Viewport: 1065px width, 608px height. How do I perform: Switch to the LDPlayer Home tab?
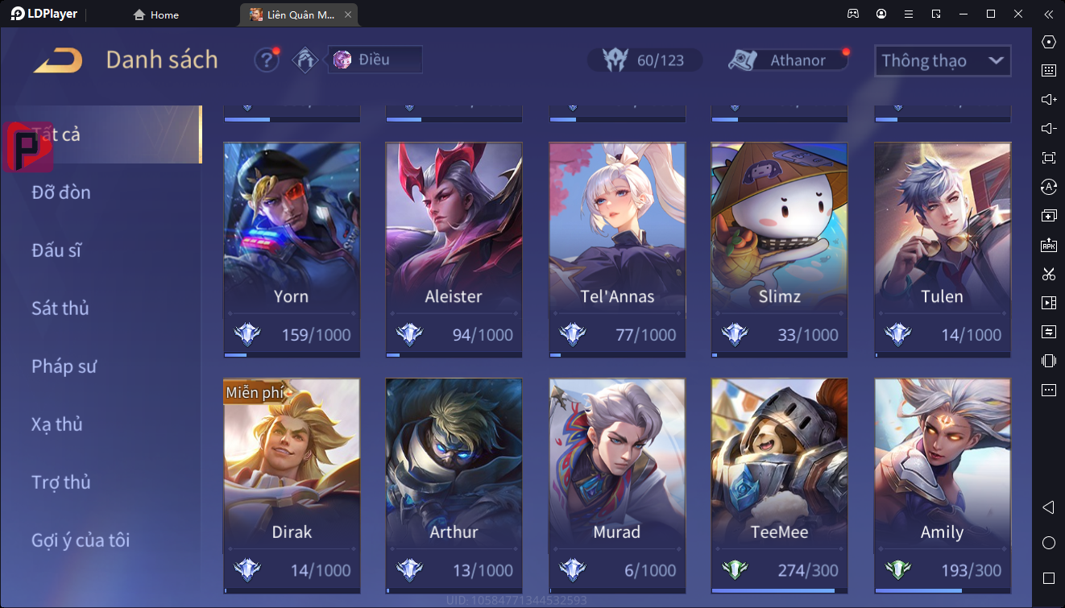[x=156, y=14]
